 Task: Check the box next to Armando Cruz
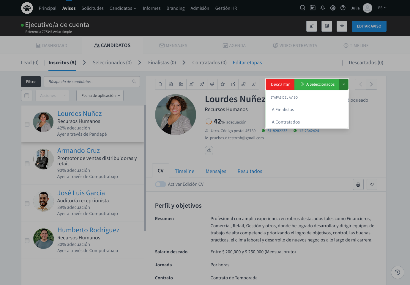[x=27, y=164]
